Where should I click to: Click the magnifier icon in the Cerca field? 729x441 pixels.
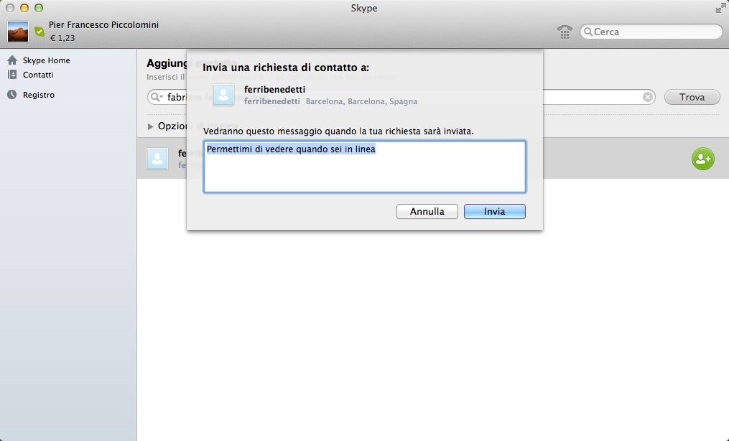(588, 32)
